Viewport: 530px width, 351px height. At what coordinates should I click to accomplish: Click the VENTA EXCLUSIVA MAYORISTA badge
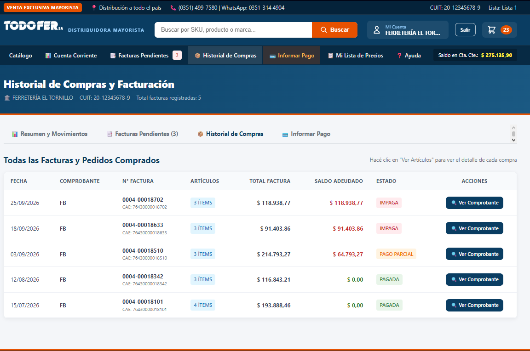(43, 8)
